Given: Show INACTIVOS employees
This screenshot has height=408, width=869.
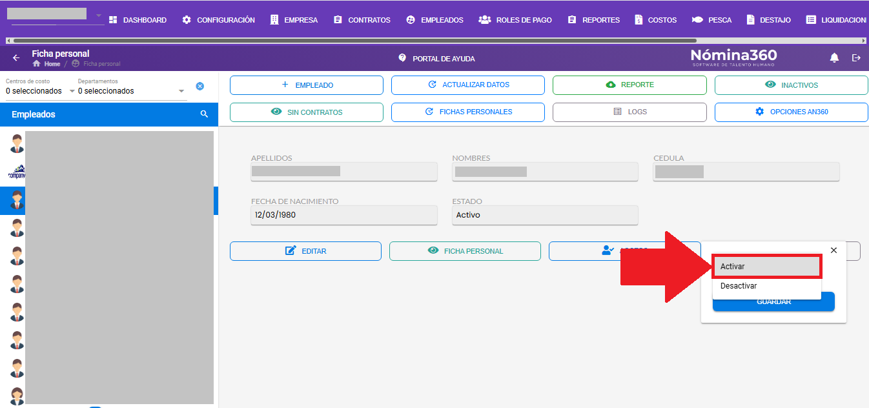Looking at the screenshot, I should point(791,85).
